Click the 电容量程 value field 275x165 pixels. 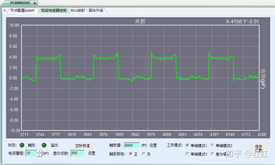coord(31,153)
